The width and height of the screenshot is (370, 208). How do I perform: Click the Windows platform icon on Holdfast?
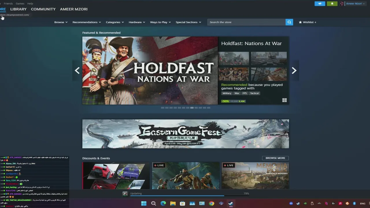click(x=284, y=100)
